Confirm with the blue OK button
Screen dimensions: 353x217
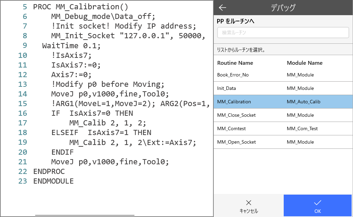(317, 206)
